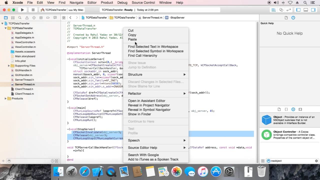Switch to the Assistant editor

(x=281, y=10)
